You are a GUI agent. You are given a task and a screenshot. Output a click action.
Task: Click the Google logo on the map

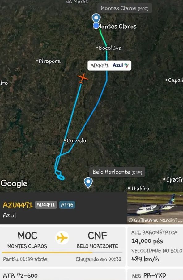tap(14, 183)
